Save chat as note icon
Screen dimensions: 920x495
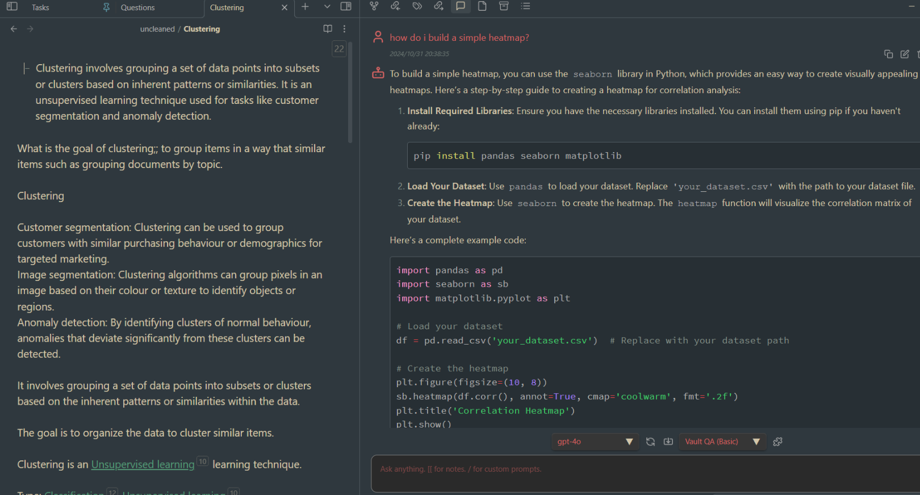(x=668, y=442)
